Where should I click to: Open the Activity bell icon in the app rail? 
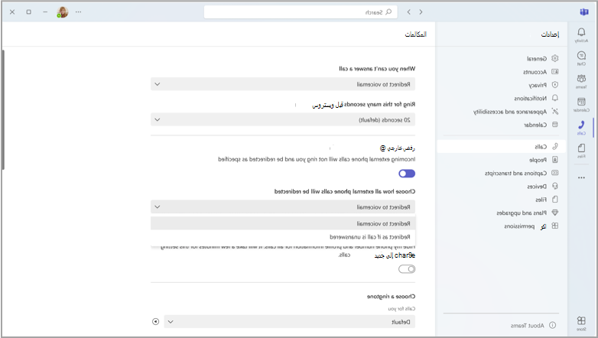(581, 34)
